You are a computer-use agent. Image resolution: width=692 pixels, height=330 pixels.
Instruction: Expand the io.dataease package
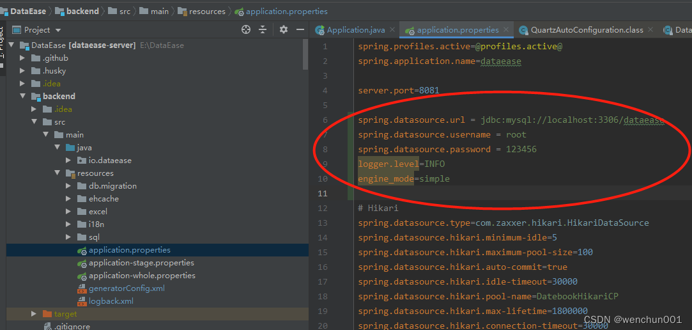(x=68, y=161)
